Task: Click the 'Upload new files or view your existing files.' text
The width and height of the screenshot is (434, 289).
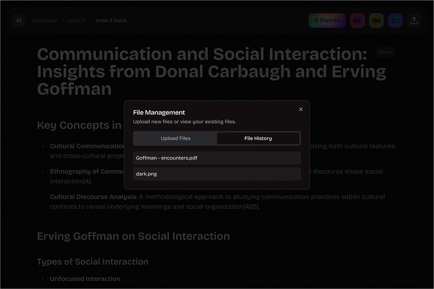Action: (184, 122)
